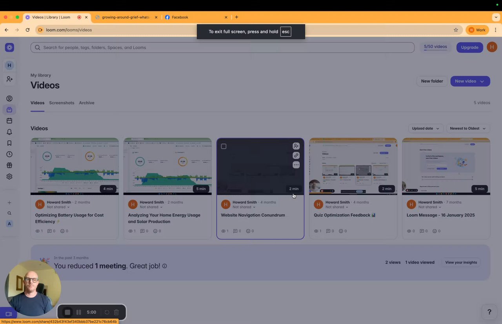The height and width of the screenshot is (324, 502).
Task: Open Not shared dropdown on Analyzing Home Energy card
Action: click(151, 207)
